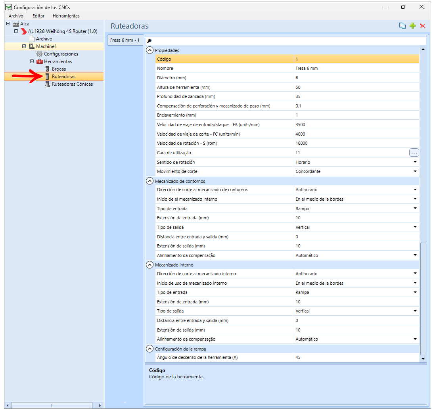The image size is (437, 414).
Task: Collapse the Machine1 tree node
Action: [24, 46]
